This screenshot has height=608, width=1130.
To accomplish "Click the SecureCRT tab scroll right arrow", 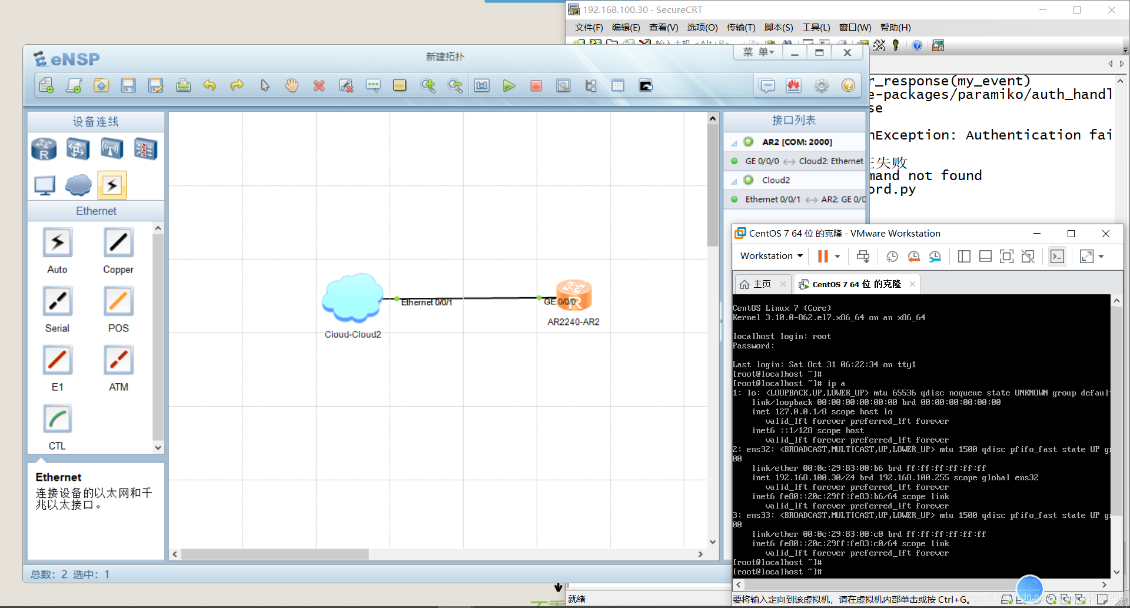I will [x=1122, y=64].
